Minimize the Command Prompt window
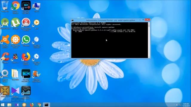This screenshot has width=191, height=107. point(140,20)
